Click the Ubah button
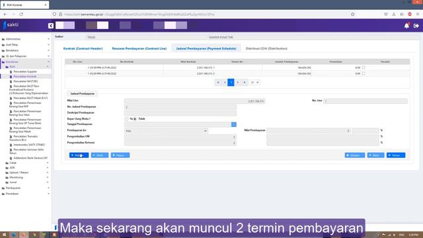The height and width of the screenshot is (238, 423). coord(100,155)
